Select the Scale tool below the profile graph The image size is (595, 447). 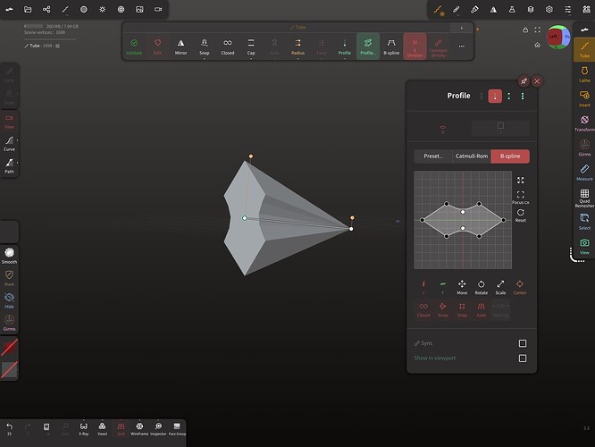500,287
